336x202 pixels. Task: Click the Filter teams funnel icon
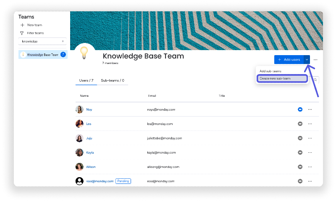22,33
